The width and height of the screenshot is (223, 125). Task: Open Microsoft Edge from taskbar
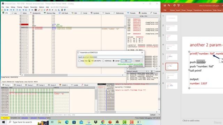click(67, 122)
